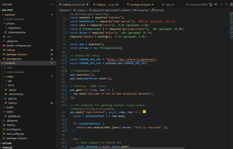This screenshot has width=233, height=149.
Task: Click the JS icon beside next.config.mjs
Action: (4, 134)
